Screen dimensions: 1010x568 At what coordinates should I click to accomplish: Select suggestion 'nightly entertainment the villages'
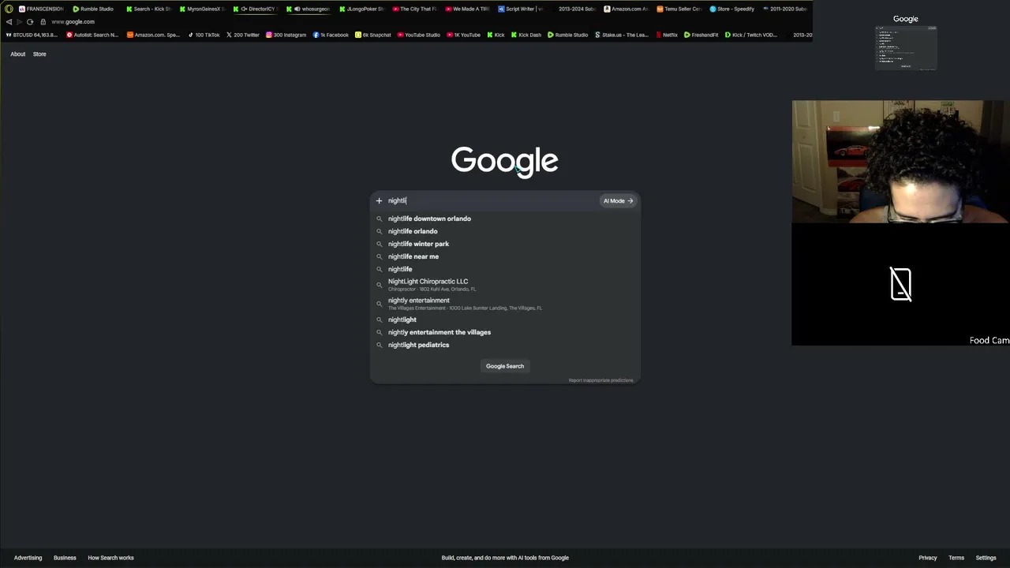pos(505,332)
